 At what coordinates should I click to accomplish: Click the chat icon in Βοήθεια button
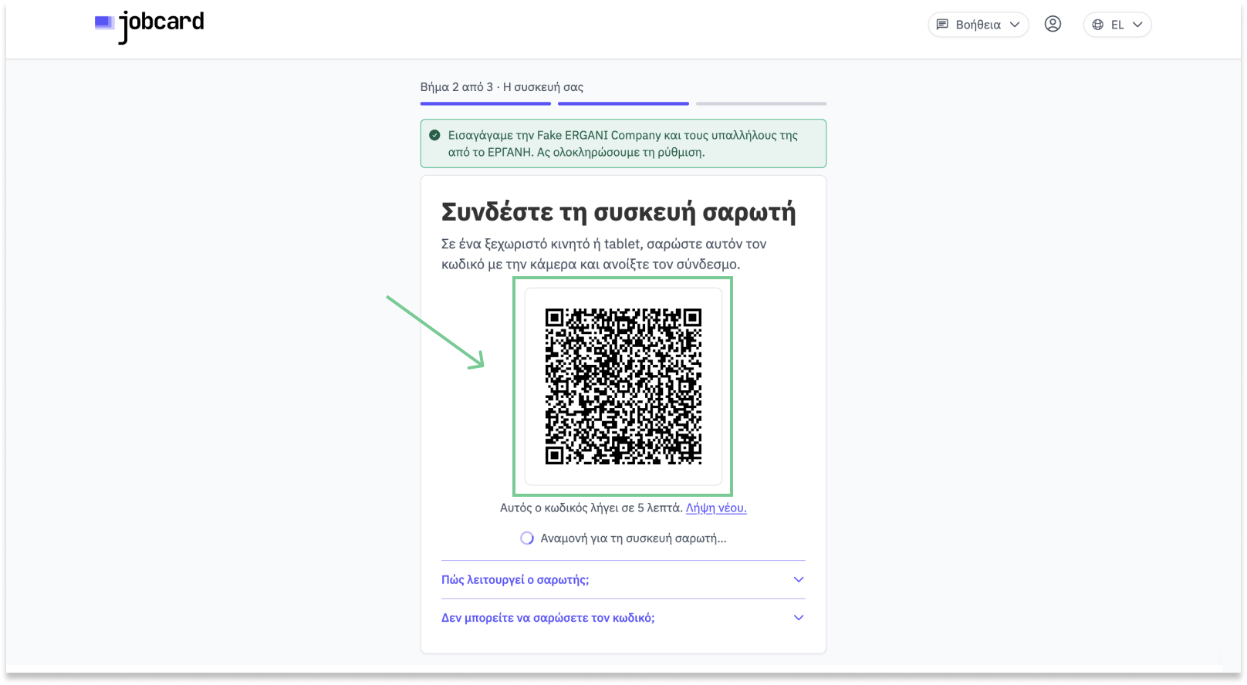[942, 25]
